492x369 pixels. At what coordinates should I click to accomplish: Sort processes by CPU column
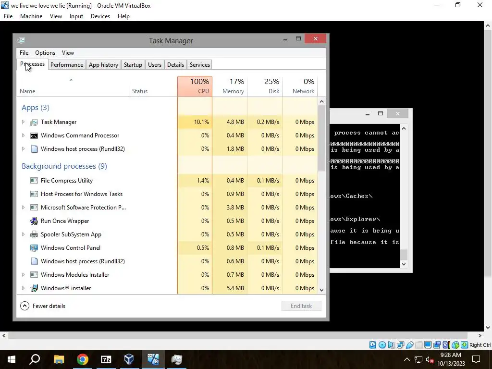[x=195, y=86]
